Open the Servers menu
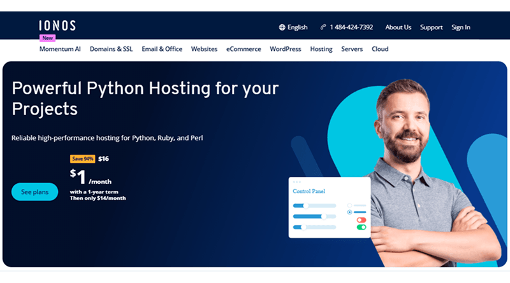Screen dimensions: 510x283 352,49
